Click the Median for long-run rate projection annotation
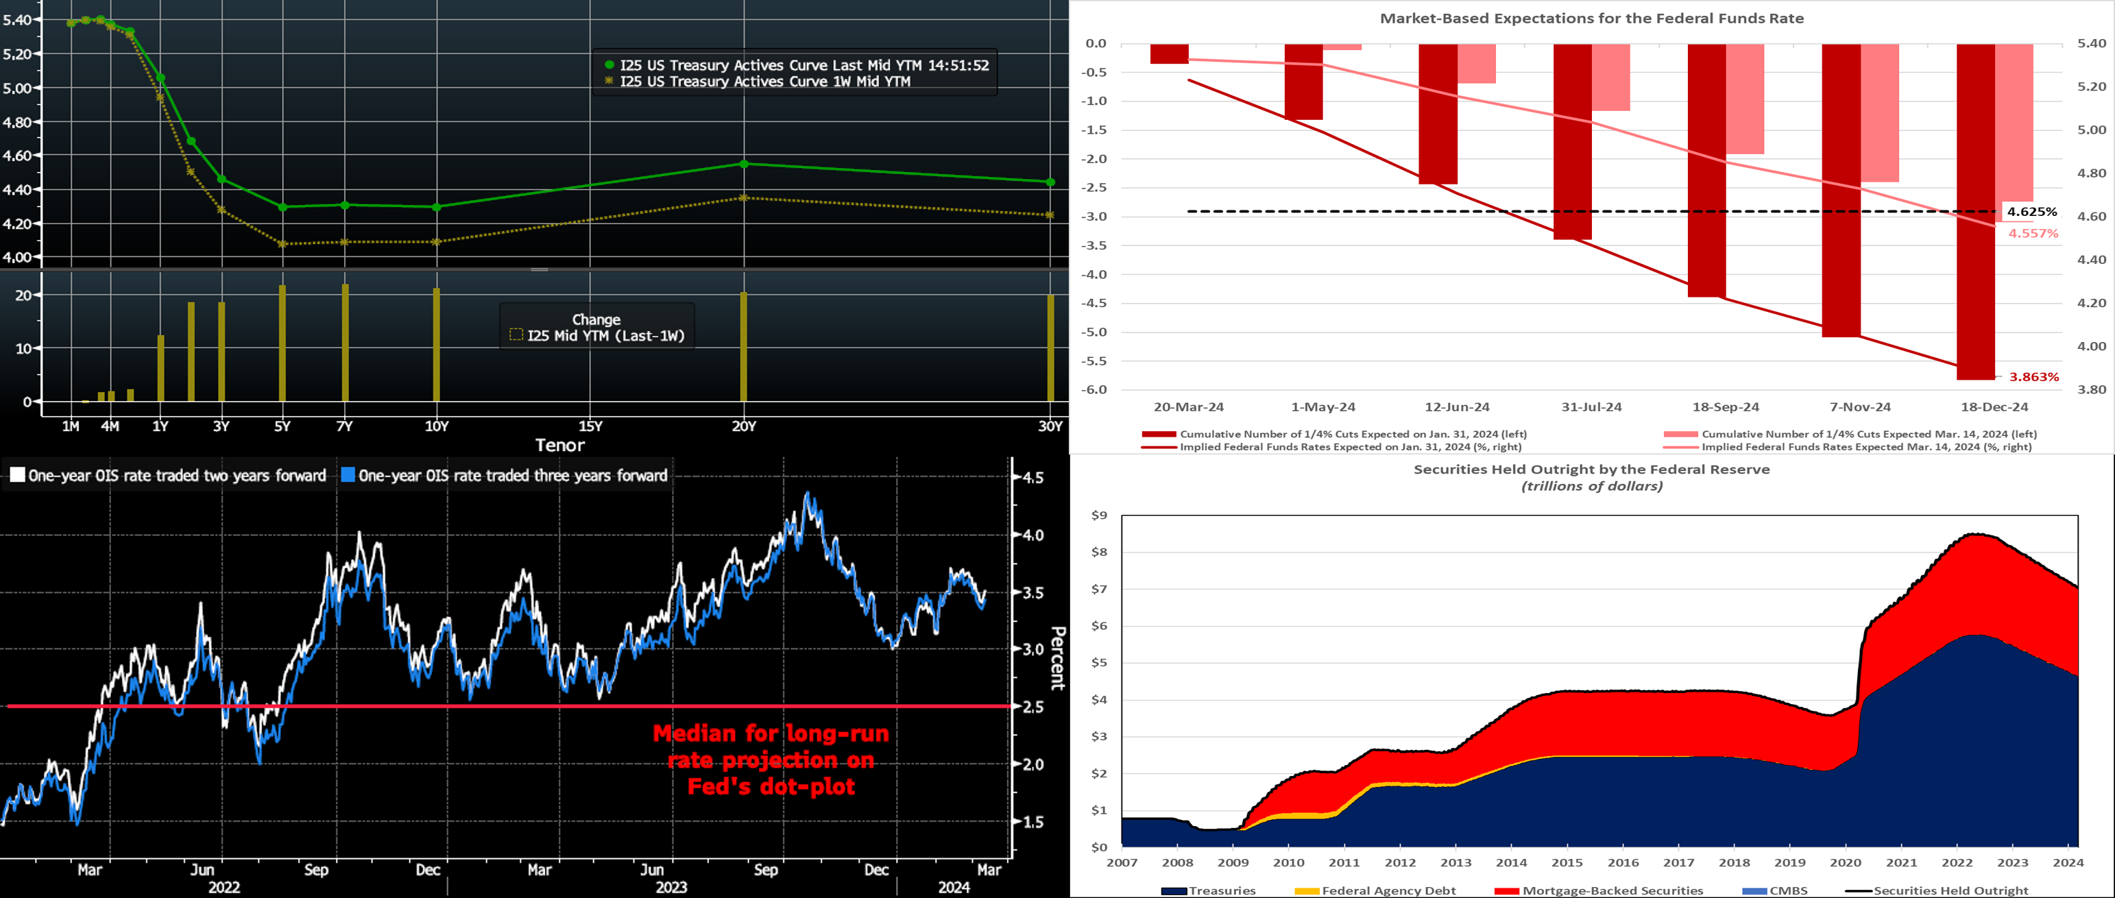2115x898 pixels. [x=770, y=760]
